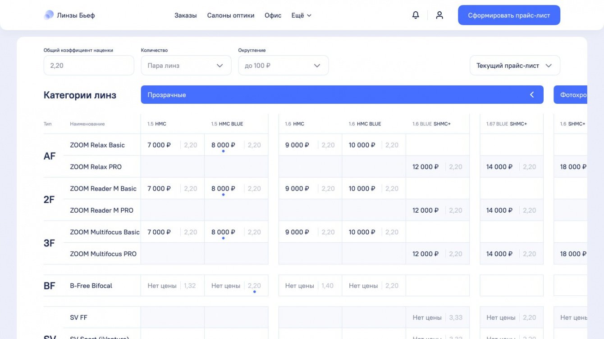Click the Сформировать прайс-лист button
Viewport: 604px width, 339px height.
pyautogui.click(x=509, y=15)
